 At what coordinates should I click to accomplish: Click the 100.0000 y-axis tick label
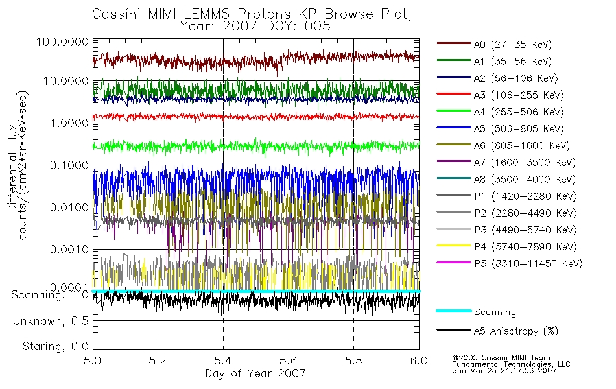[62, 41]
